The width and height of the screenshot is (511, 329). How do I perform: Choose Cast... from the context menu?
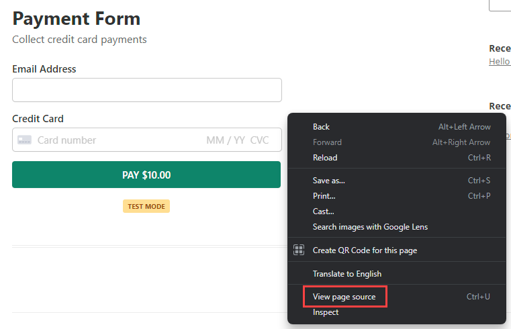[x=323, y=211]
